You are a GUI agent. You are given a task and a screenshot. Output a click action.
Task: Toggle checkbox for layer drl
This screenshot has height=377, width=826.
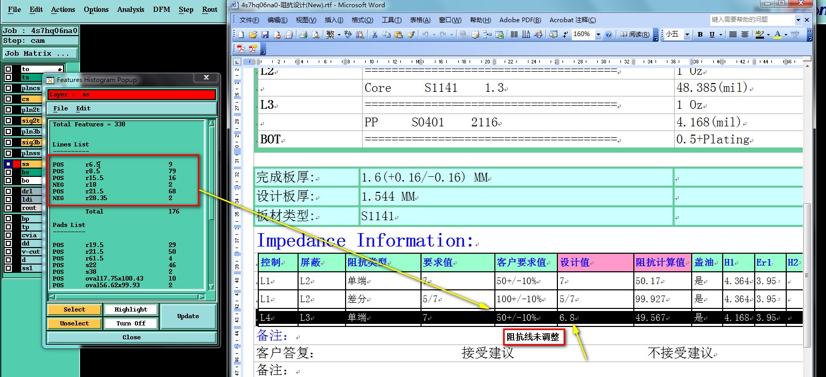pos(8,191)
